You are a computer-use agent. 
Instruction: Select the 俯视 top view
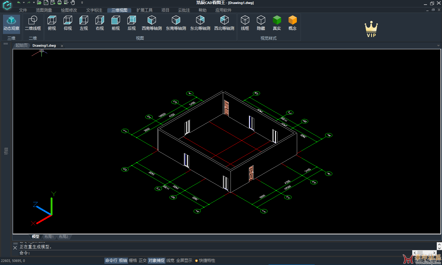coord(52,24)
